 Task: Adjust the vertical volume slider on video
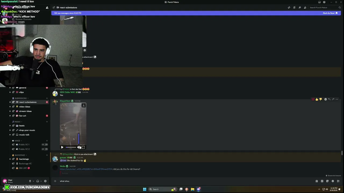[78, 139]
